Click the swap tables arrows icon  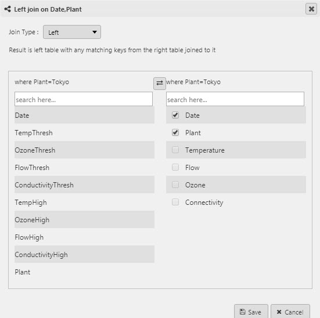click(160, 83)
